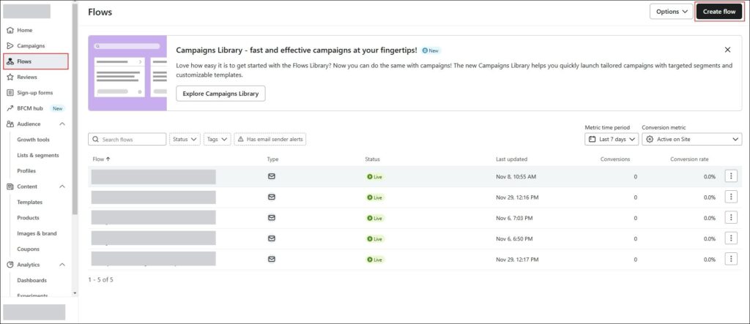
Task: Collapse the Content section chevron
Action: pyautogui.click(x=62, y=187)
